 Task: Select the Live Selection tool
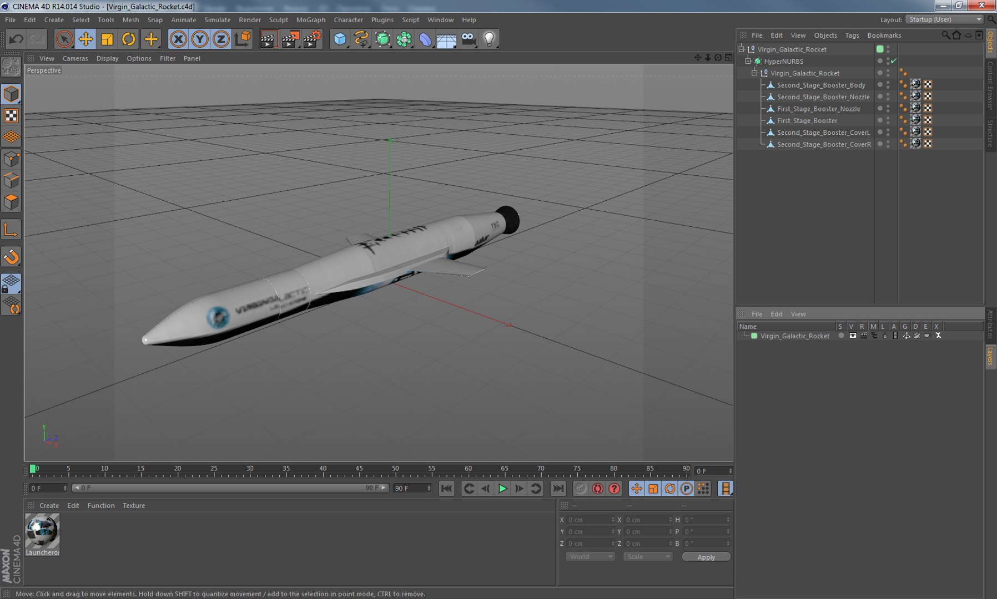64,39
